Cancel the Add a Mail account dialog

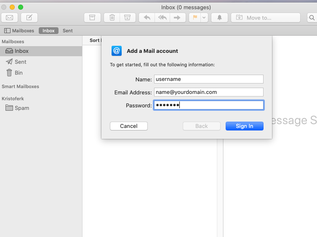[x=129, y=126]
